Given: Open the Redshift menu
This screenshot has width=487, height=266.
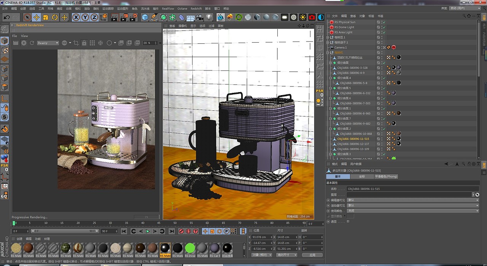Looking at the screenshot, I should coord(196,8).
